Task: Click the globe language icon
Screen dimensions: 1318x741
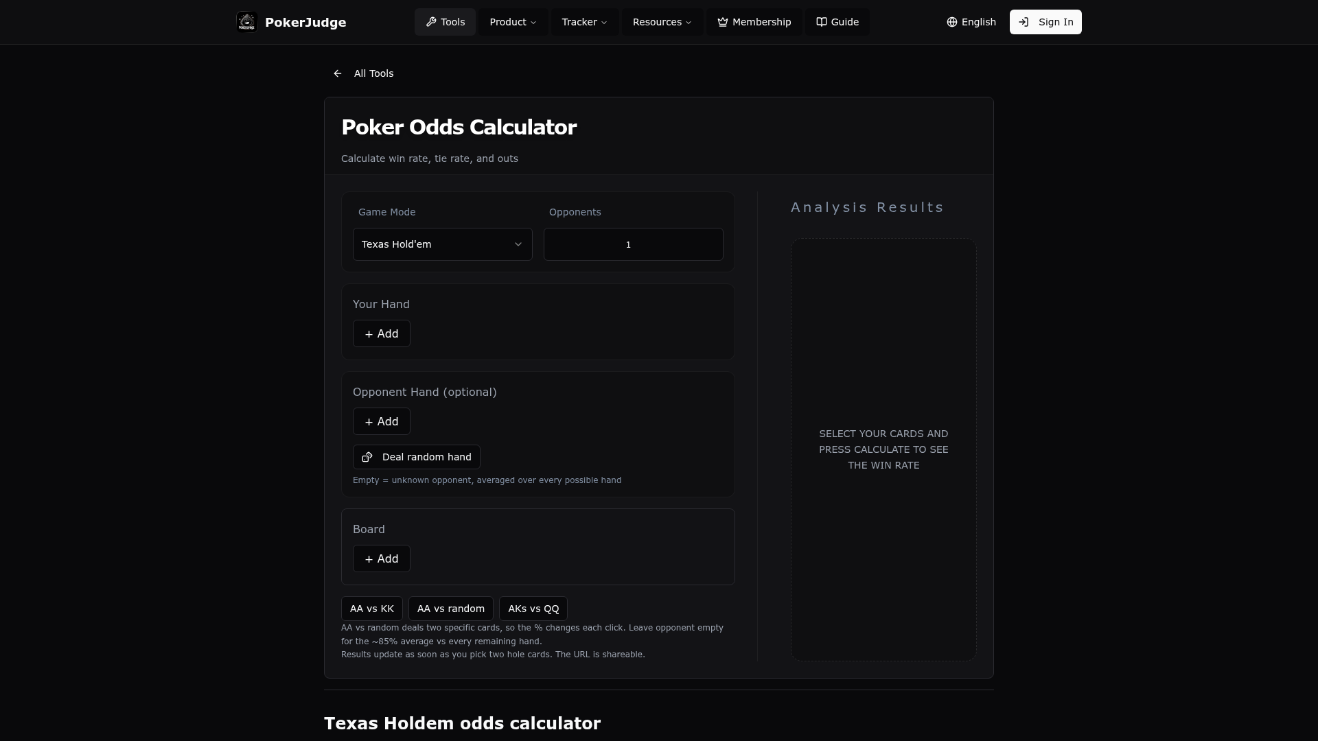Action: coord(952,22)
